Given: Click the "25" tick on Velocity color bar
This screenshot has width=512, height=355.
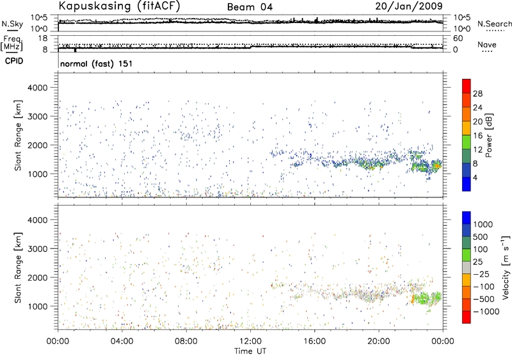Looking at the screenshot, I should [x=477, y=261].
